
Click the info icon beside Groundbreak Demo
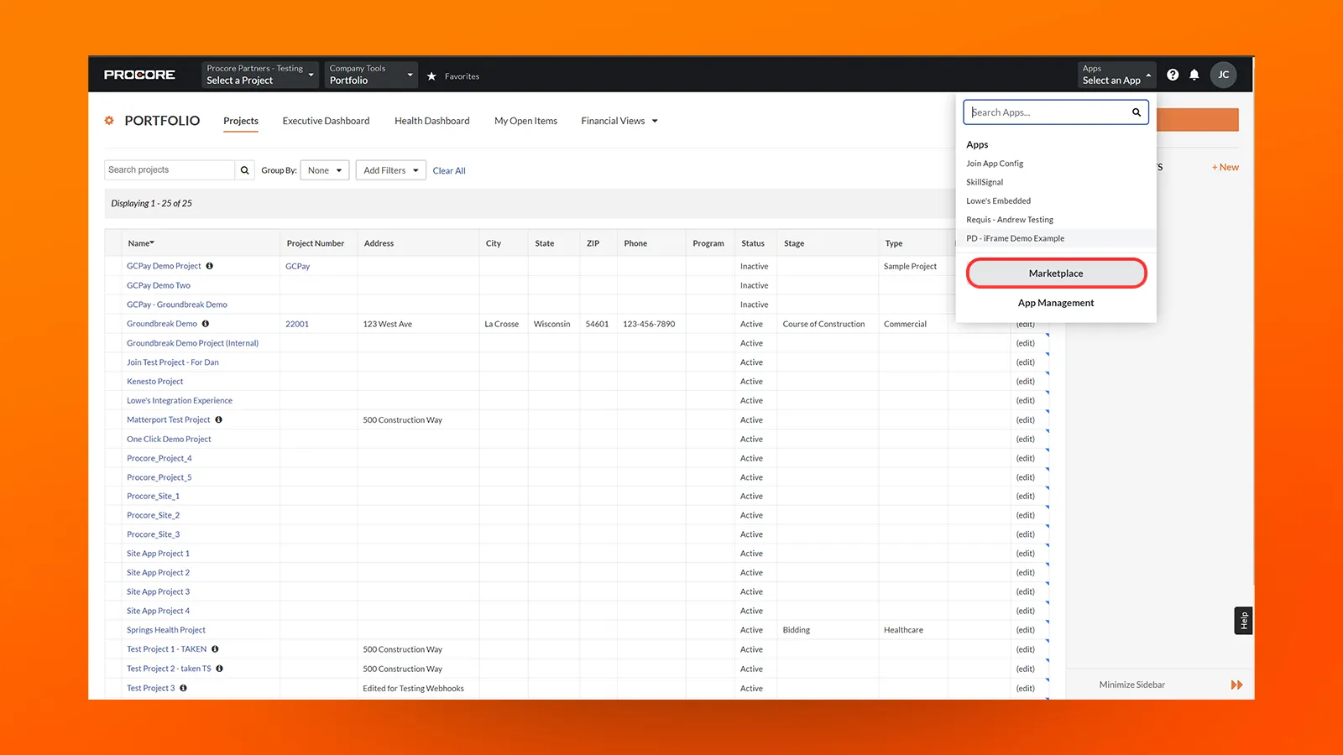coord(206,323)
